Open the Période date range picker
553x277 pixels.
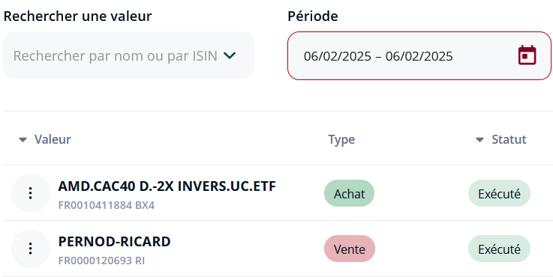[x=419, y=55]
